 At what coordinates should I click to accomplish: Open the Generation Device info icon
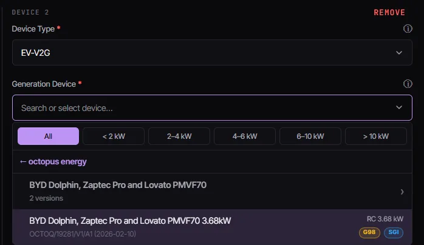408,84
